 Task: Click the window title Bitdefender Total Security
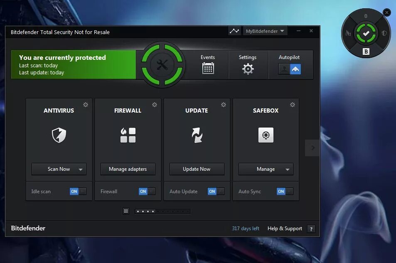(x=60, y=32)
